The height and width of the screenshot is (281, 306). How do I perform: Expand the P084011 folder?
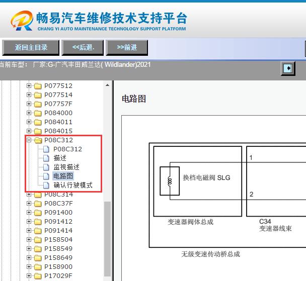29,122
